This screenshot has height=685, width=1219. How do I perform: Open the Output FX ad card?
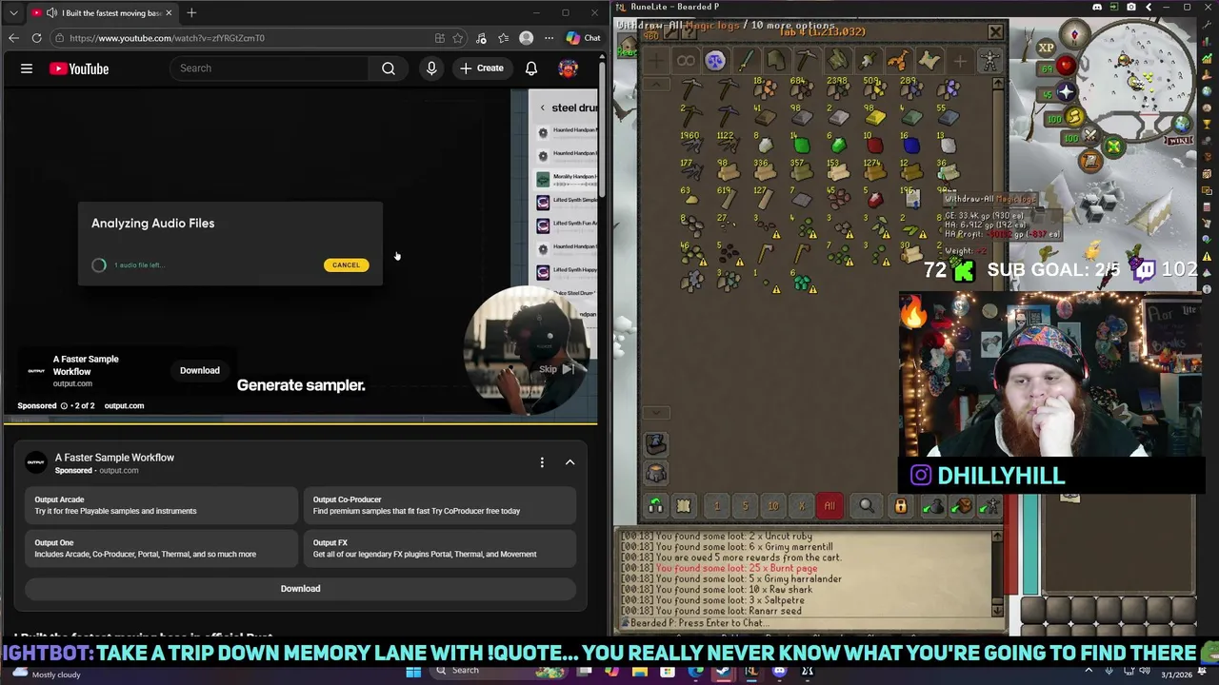coord(440,548)
